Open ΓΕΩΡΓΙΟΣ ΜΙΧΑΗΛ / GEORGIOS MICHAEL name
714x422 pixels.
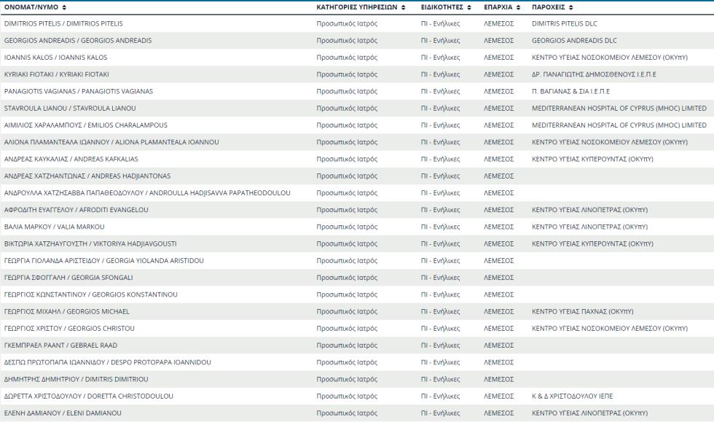point(66,311)
